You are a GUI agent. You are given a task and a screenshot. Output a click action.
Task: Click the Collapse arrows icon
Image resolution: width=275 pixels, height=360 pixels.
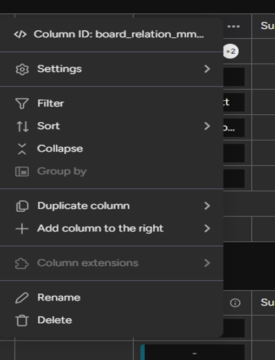[22, 149]
